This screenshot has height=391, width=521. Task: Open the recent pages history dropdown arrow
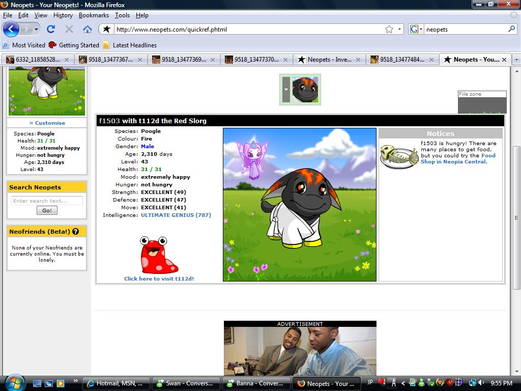[36, 29]
